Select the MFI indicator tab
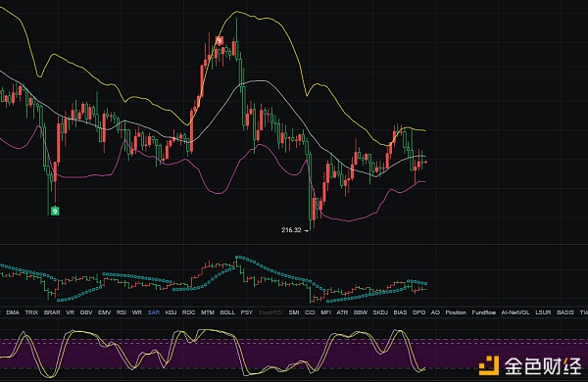Viewport: 588px width, 382px height. [326, 312]
